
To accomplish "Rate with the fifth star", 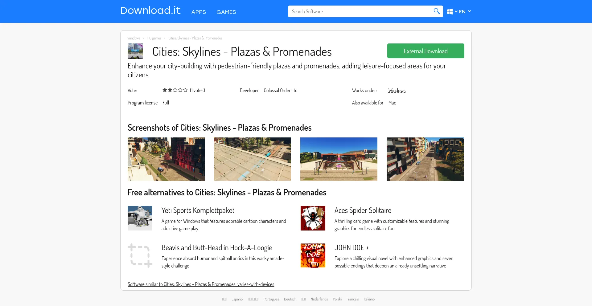I will pyautogui.click(x=185, y=90).
